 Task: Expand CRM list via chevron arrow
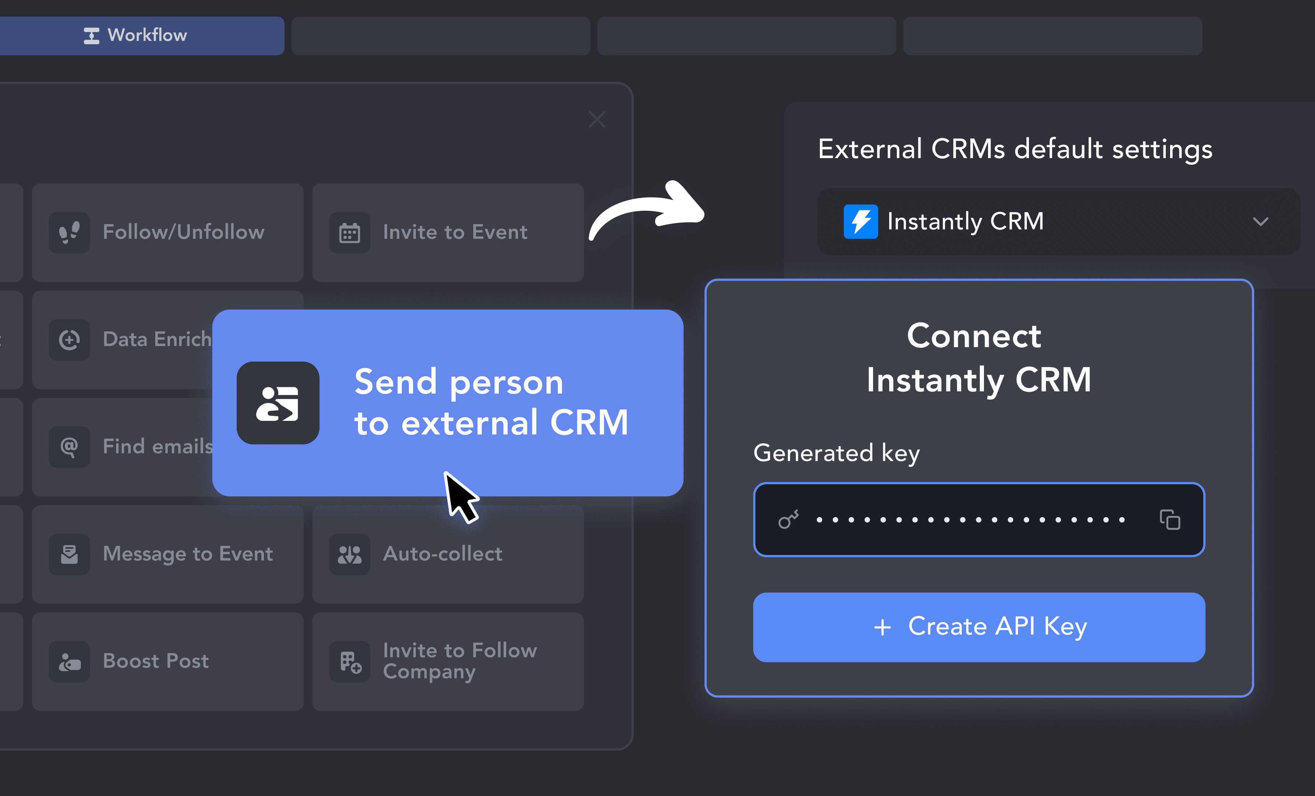click(x=1260, y=221)
